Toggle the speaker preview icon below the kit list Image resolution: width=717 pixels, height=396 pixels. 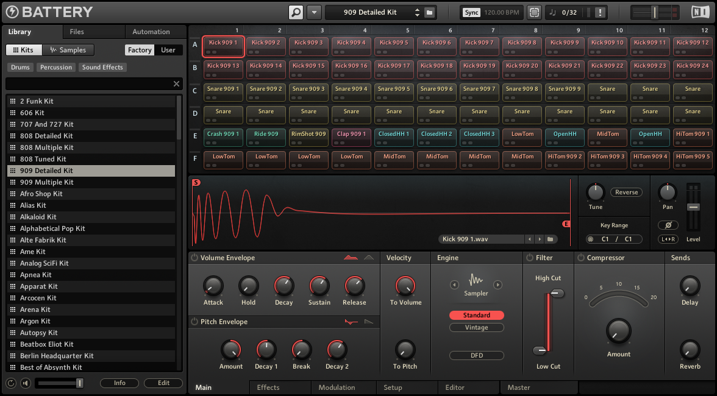(x=26, y=383)
